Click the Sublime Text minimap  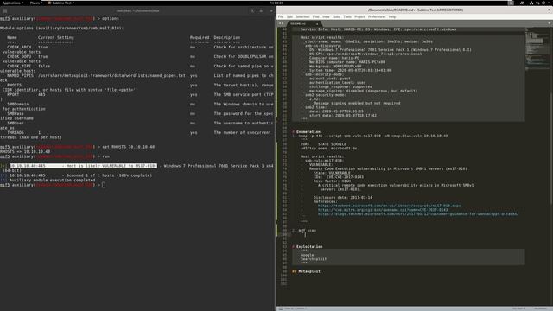537,49
